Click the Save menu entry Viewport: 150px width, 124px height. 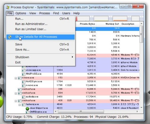(41, 45)
